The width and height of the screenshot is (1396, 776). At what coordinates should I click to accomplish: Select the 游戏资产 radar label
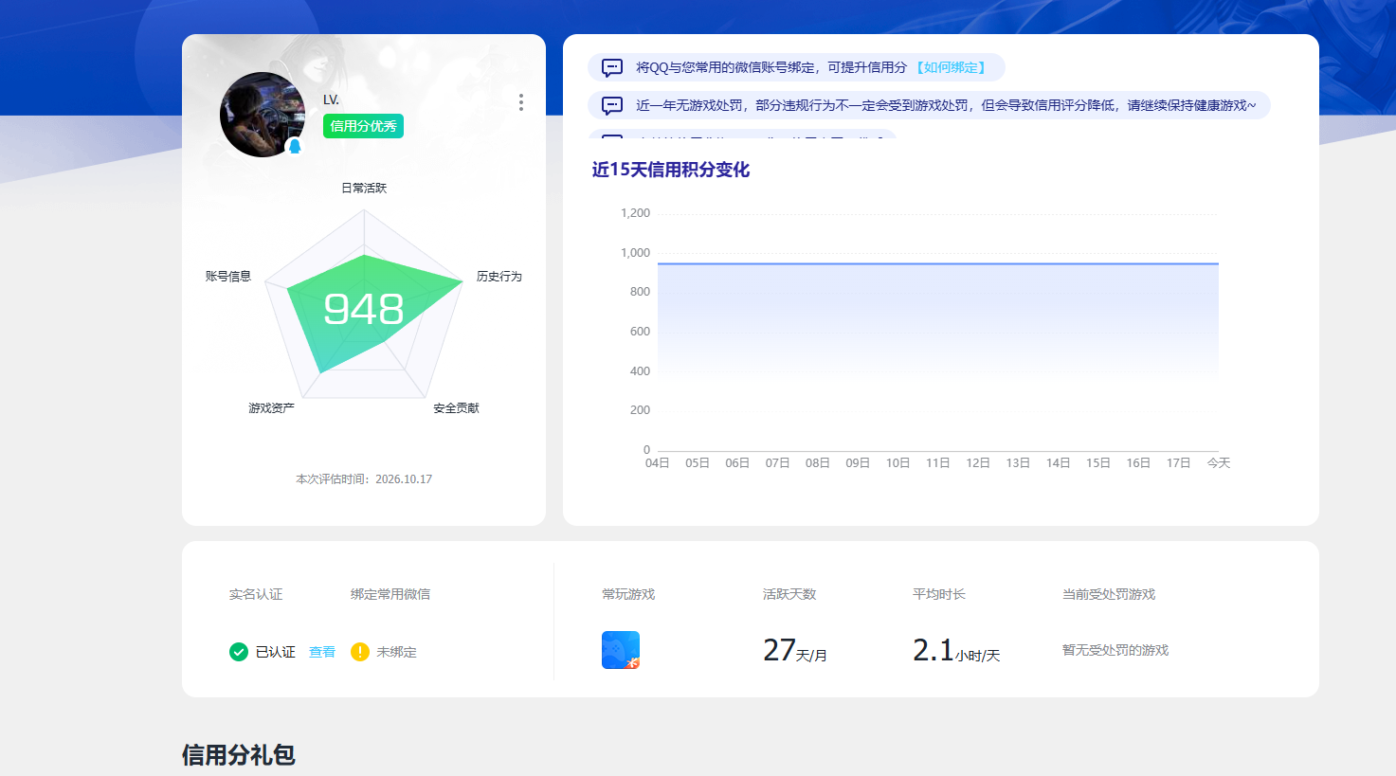pos(271,408)
